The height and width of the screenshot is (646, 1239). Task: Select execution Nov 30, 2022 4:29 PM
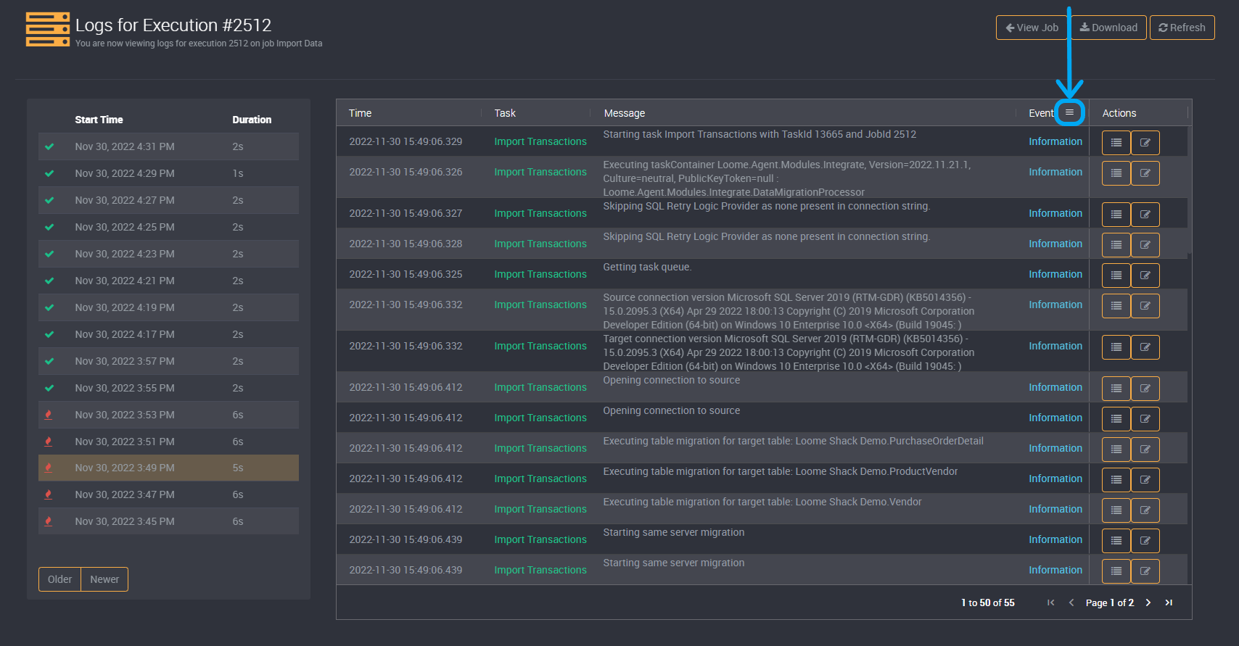point(168,173)
